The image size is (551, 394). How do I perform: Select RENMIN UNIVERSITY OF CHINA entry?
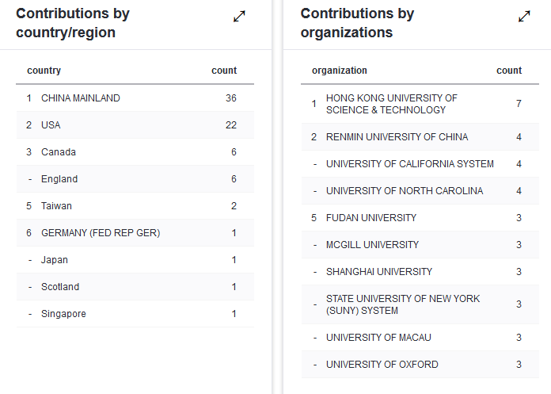click(x=420, y=137)
